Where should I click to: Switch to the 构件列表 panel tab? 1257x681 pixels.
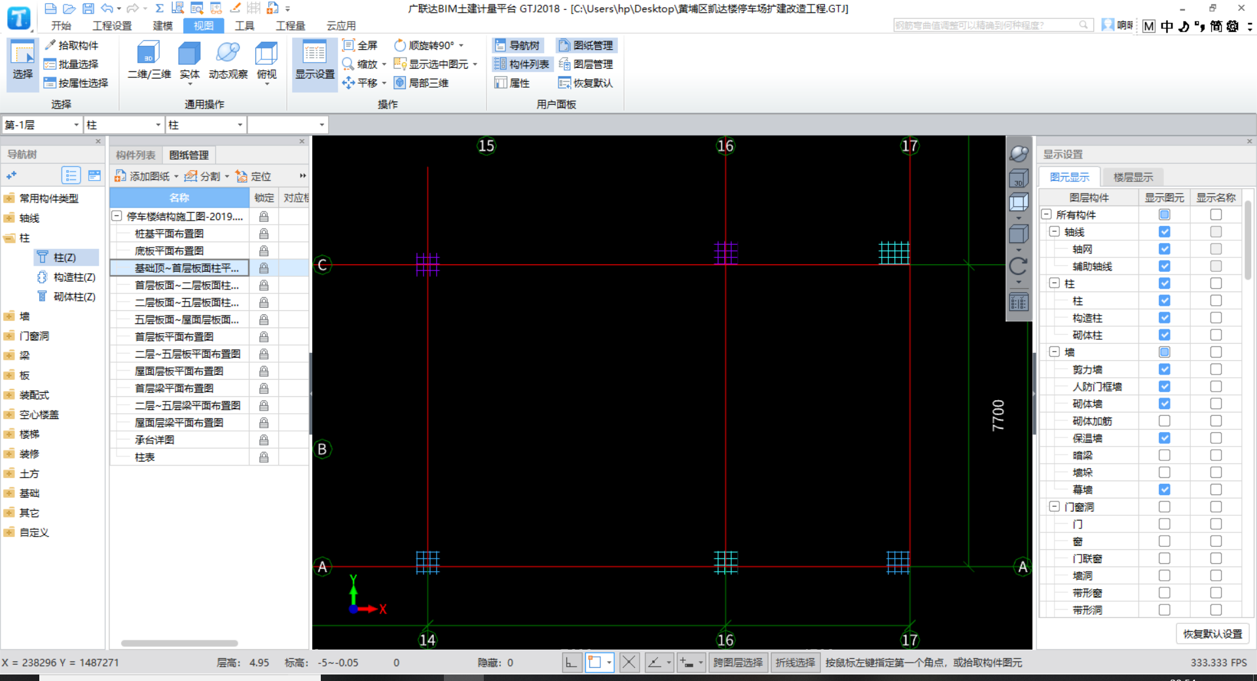click(x=136, y=155)
